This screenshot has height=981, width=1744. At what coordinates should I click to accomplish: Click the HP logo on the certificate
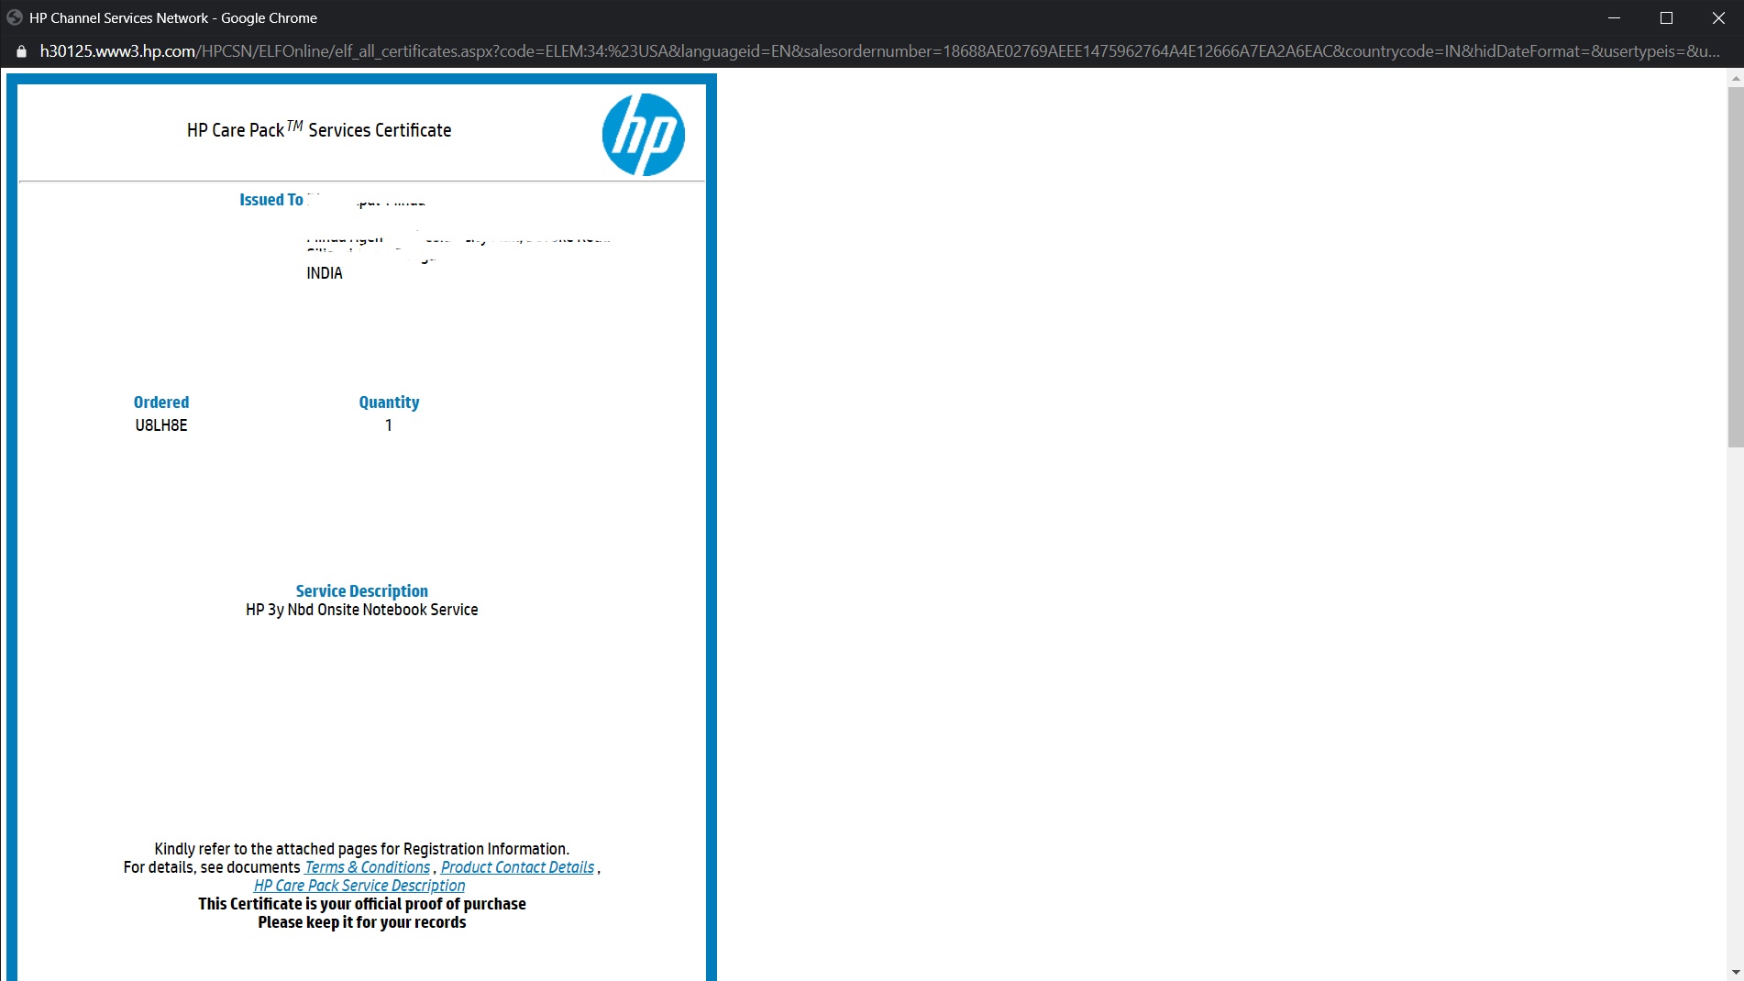click(643, 134)
